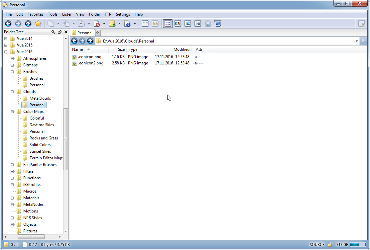Viewport: 370px width, 250px height.
Task: Sort by Name column header
Action: [x=89, y=49]
